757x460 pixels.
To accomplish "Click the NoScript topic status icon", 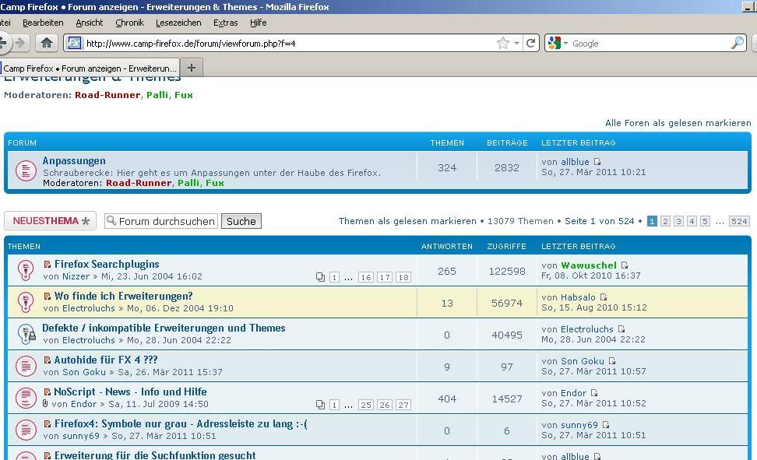I will [x=26, y=398].
